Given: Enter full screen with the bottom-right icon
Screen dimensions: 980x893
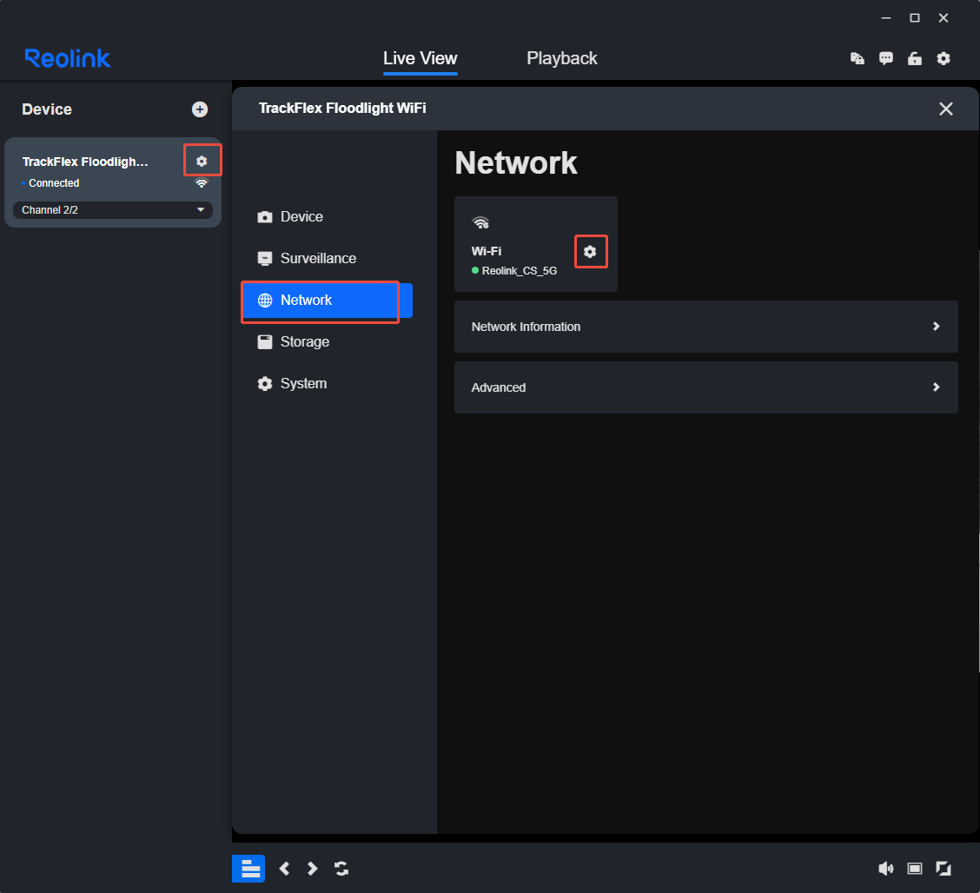Looking at the screenshot, I should point(944,869).
